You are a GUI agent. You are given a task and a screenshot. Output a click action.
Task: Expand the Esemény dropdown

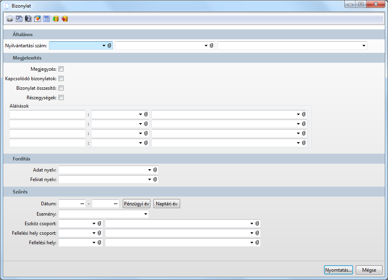146,214
